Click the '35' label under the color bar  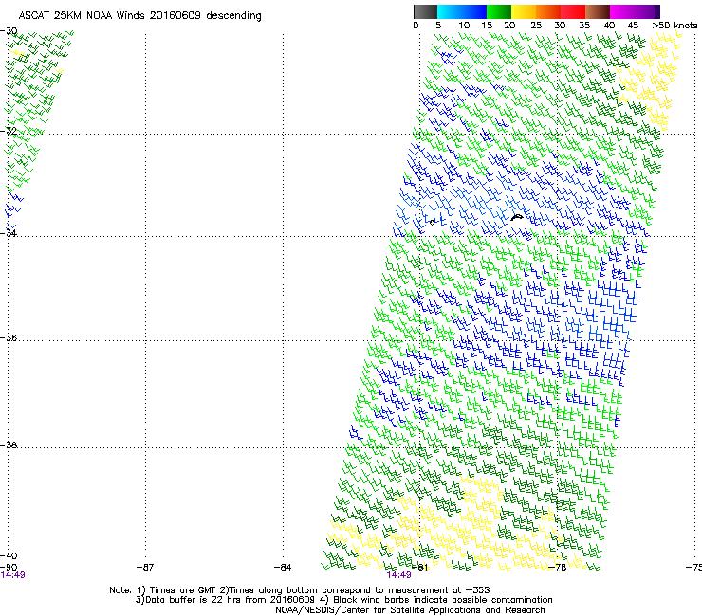[584, 26]
